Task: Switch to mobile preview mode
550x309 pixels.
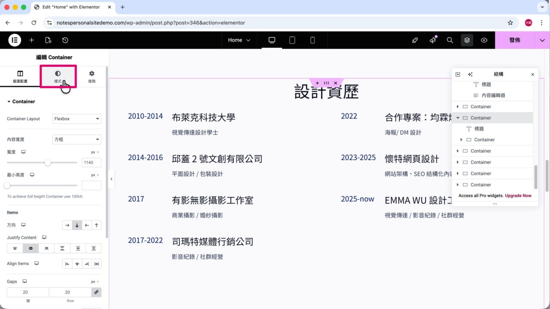Action: pos(312,40)
